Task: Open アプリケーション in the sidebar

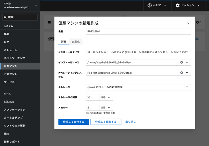Action: (x=20, y=110)
